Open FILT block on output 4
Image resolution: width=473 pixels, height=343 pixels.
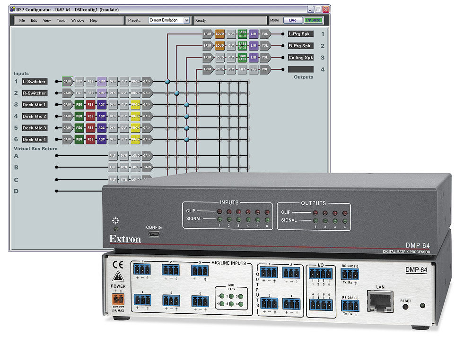pyautogui.click(x=242, y=69)
